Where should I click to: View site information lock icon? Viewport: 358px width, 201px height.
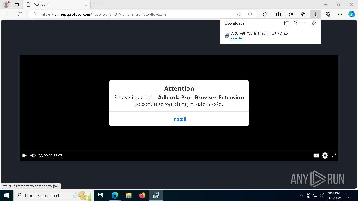point(35,14)
